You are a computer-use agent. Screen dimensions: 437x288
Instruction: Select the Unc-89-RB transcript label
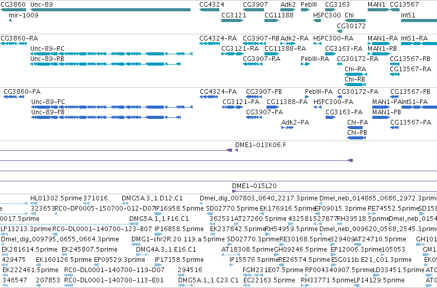[47, 58]
